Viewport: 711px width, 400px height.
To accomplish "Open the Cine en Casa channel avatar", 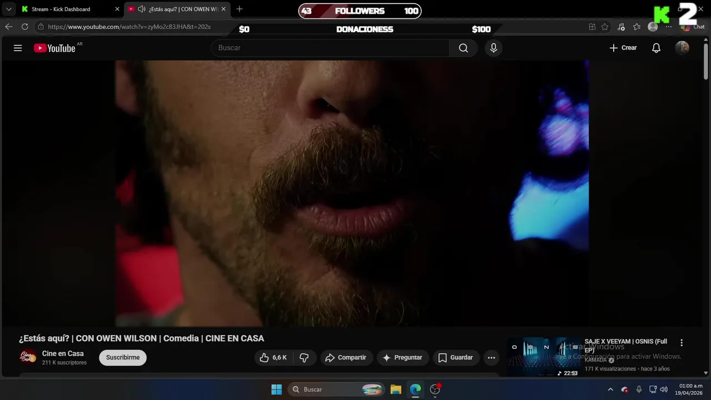I will (28, 358).
